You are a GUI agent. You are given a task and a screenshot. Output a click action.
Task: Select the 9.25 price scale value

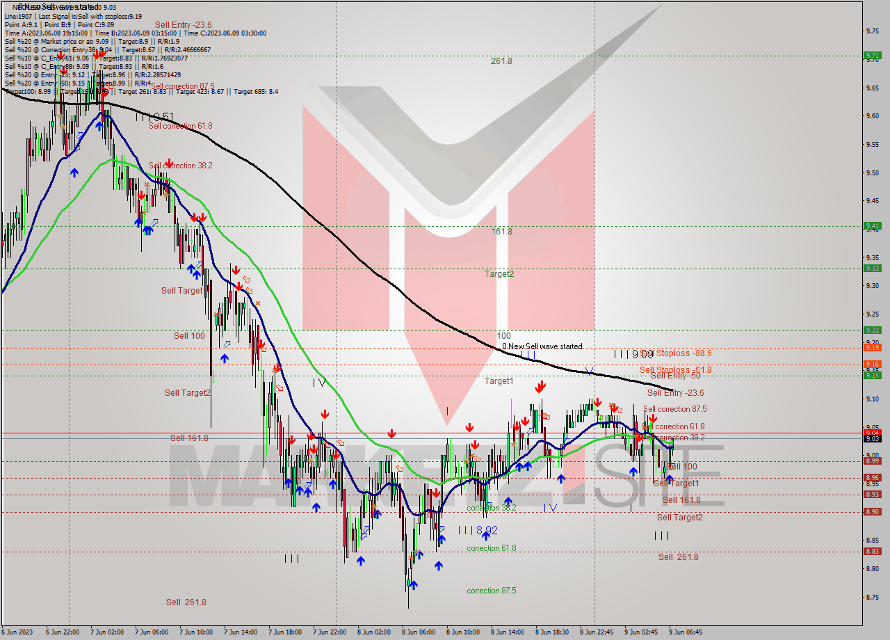click(873, 314)
